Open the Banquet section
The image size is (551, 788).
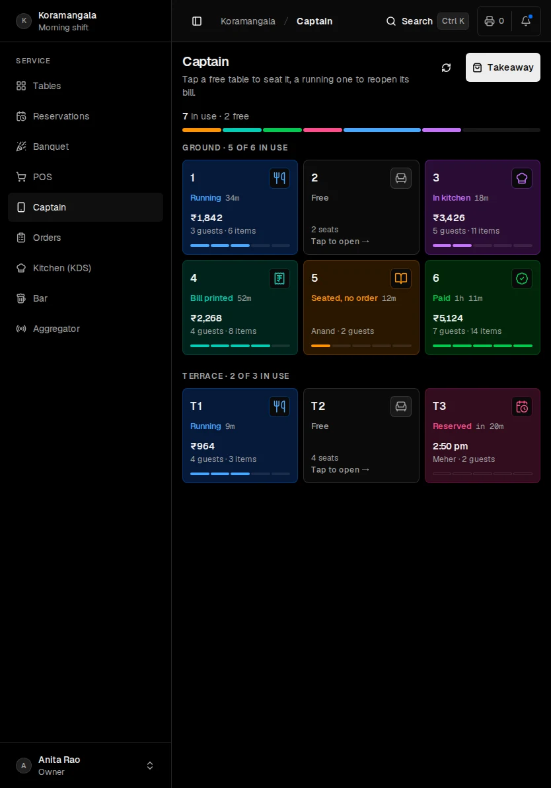[85, 147]
